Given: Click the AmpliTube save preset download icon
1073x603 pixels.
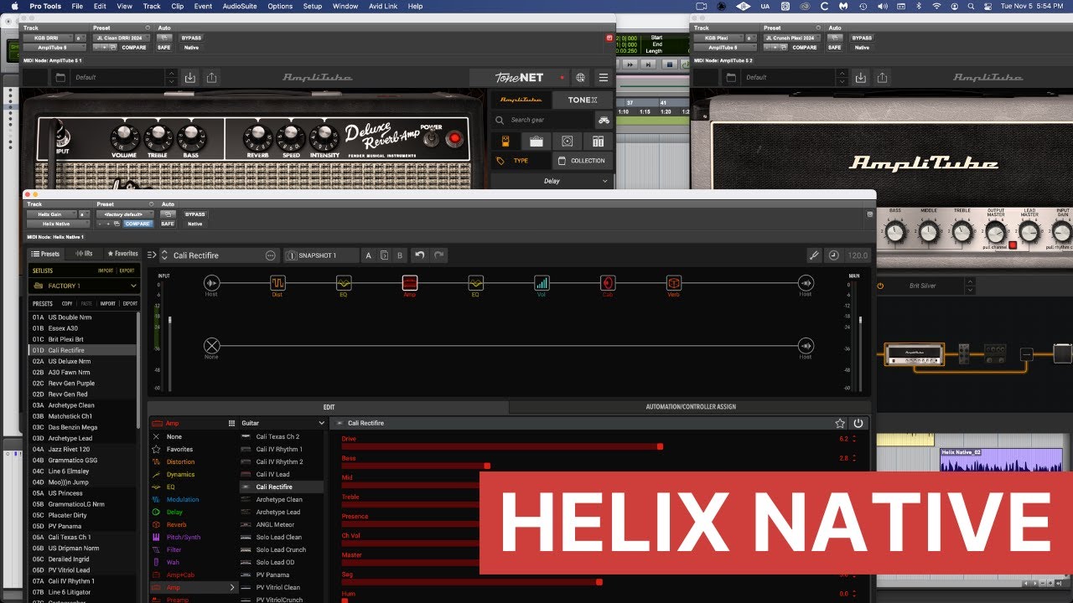Looking at the screenshot, I should pyautogui.click(x=190, y=77).
